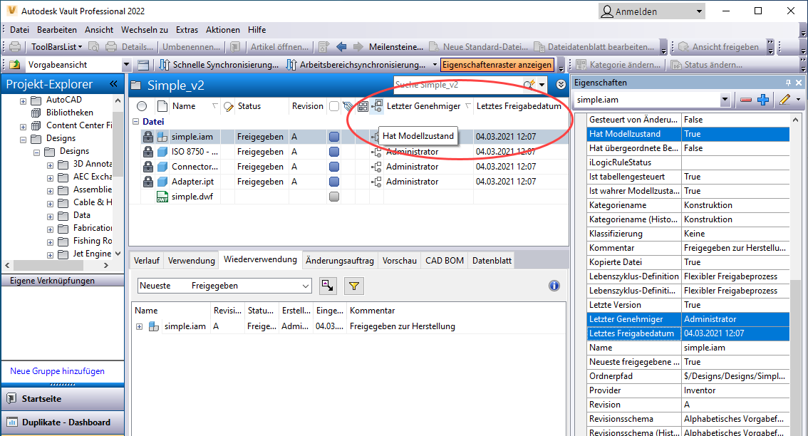This screenshot has height=436, width=808.
Task: Click the Hat Modellzustand column header icon
Action: pyautogui.click(x=377, y=106)
